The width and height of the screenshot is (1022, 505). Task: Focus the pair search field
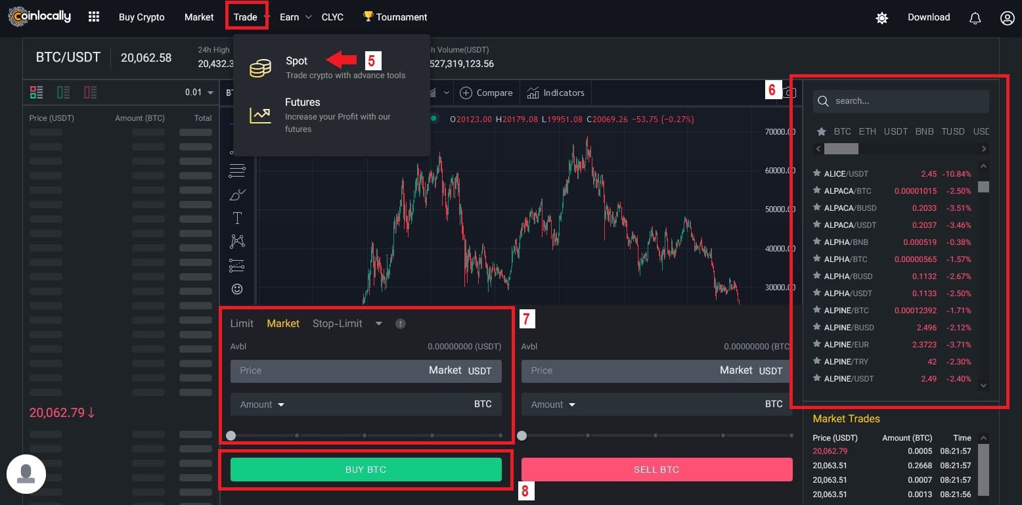click(x=901, y=101)
